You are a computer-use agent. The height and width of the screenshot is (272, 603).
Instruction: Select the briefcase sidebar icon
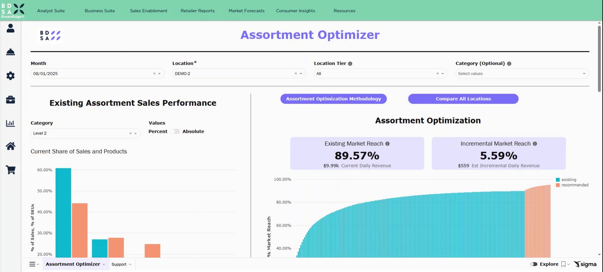point(11,100)
